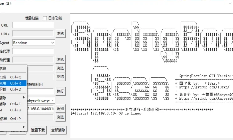233x140 pixels.
Task: Select the Ctrl+U menu entry
Action: 13,110
